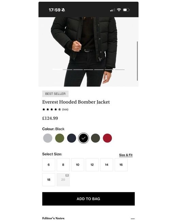Pick size 16 option
The image size is (177, 221).
(121, 165)
